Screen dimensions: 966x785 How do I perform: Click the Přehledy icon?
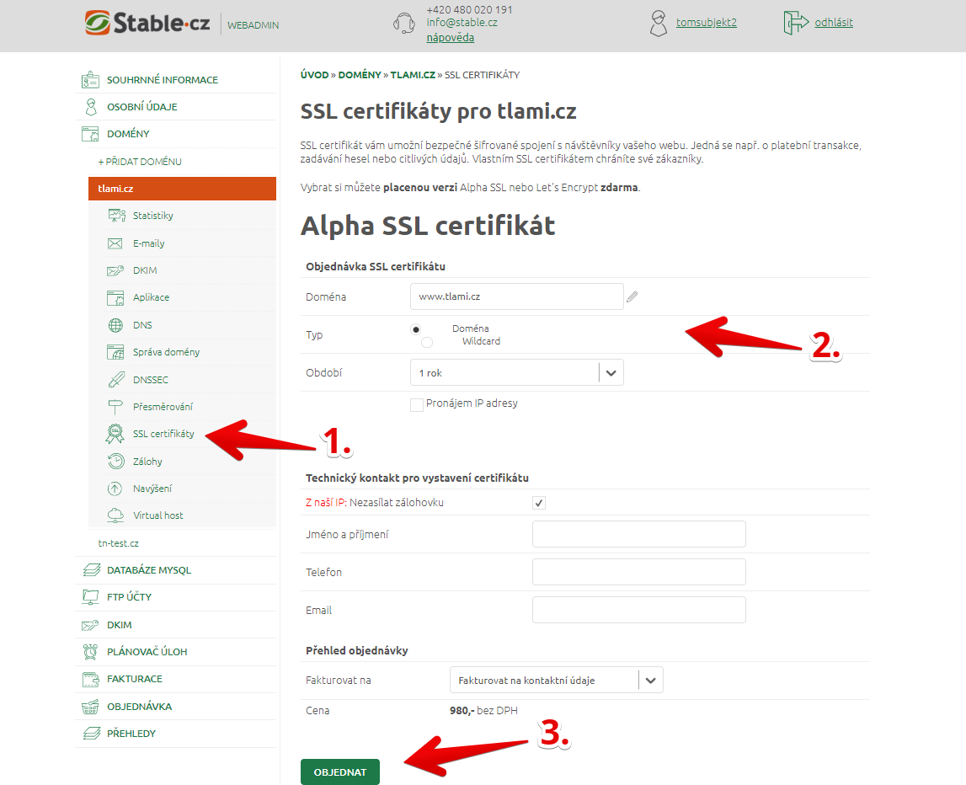[91, 734]
